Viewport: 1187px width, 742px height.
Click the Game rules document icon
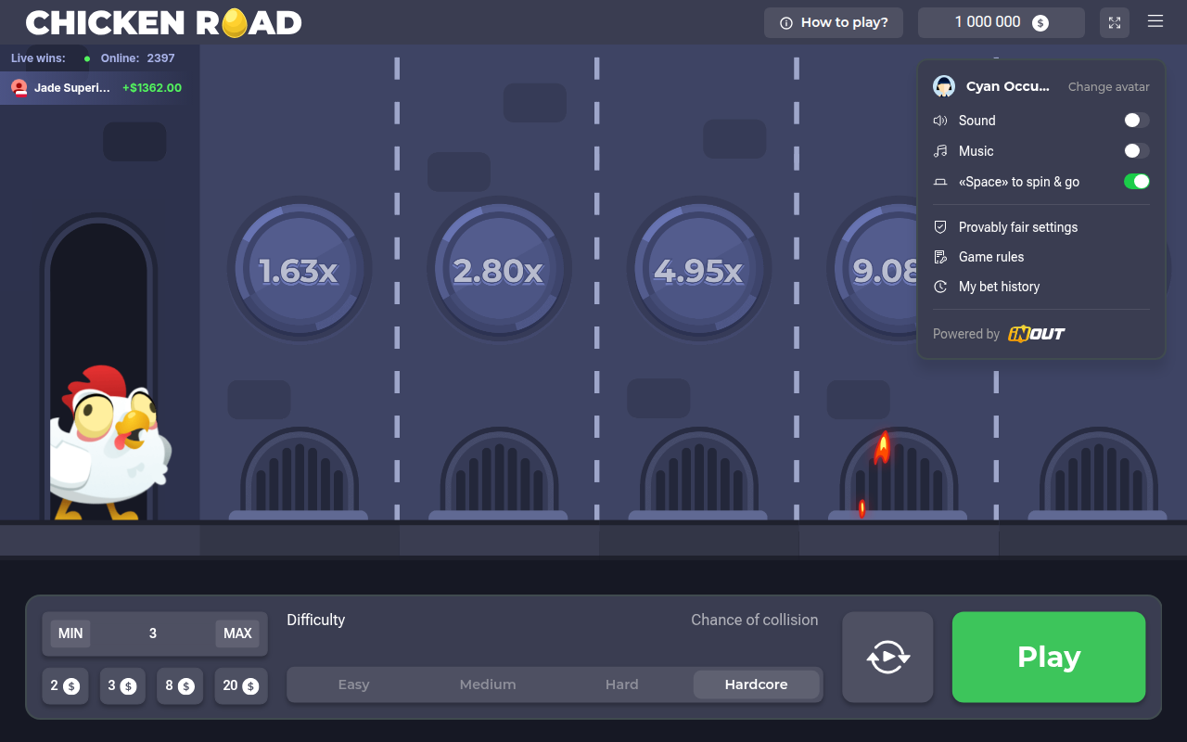point(940,257)
